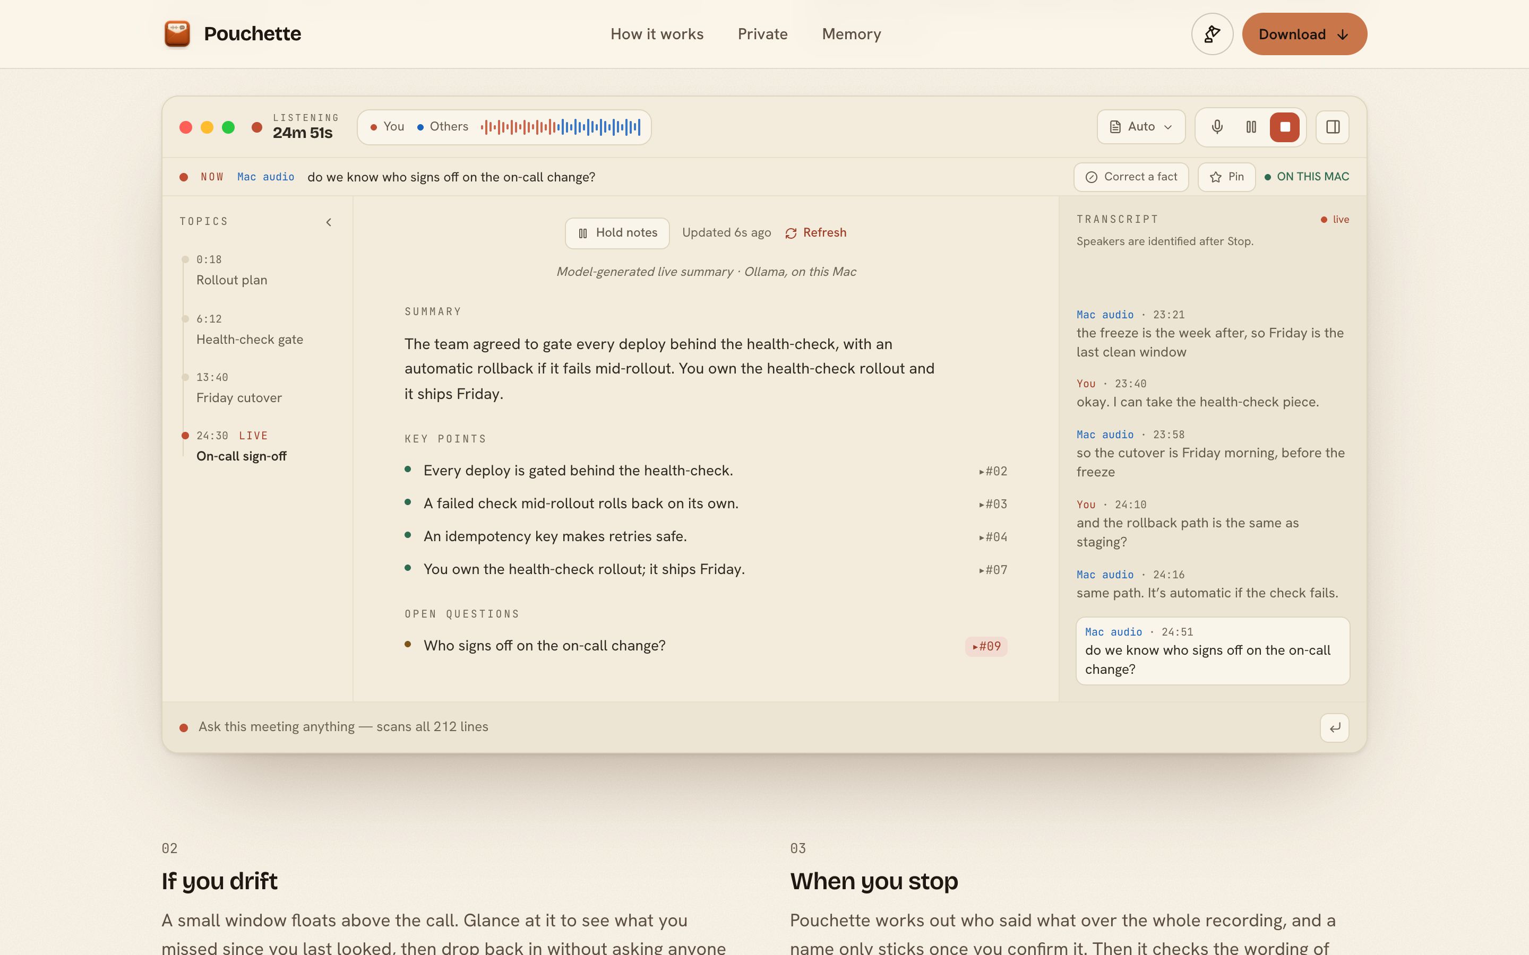The width and height of the screenshot is (1529, 955).
Task: Submit the question with the return icon
Action: point(1334,727)
